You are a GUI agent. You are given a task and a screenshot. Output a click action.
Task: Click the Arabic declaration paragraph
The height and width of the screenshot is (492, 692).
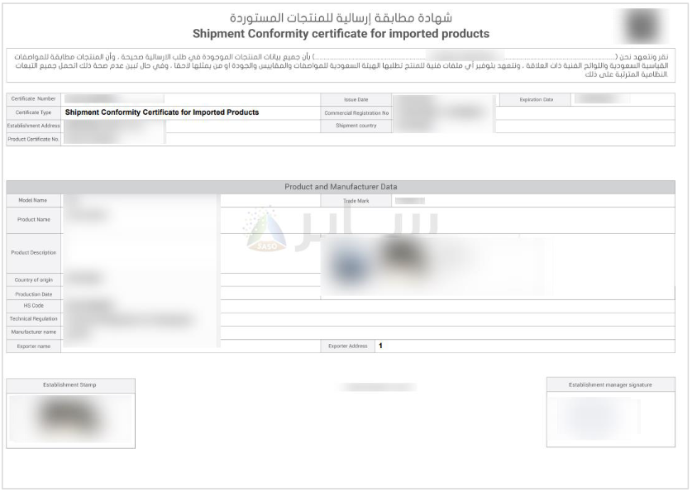(341, 65)
